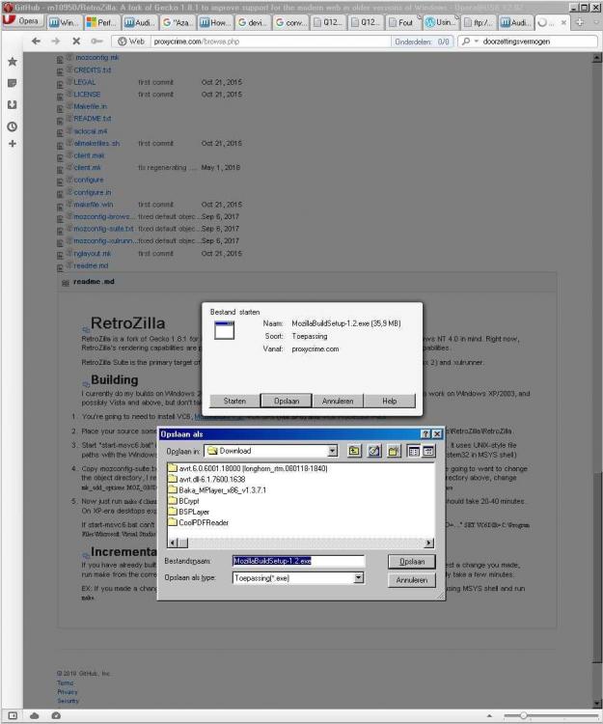603x724 pixels.
Task: Focus the proxycrime.com address field
Action: click(270, 42)
